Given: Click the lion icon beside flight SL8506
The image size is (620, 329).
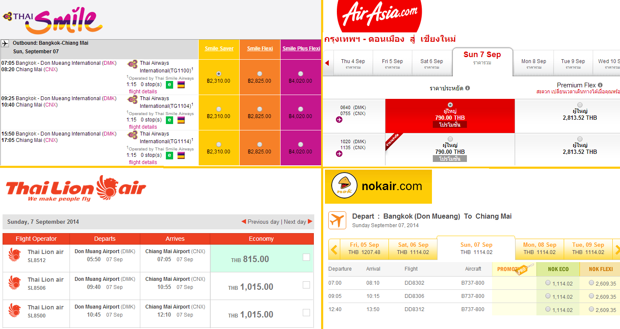Looking at the screenshot, I should pos(14,283).
